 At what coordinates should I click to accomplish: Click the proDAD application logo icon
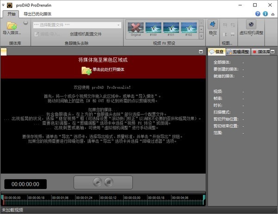click(x=5, y=4)
